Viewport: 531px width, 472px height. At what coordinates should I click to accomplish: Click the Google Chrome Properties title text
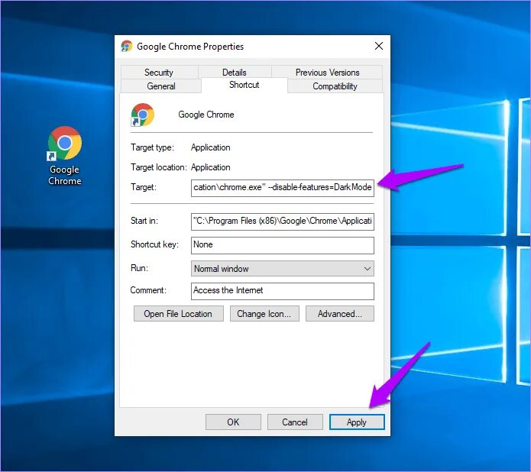pyautogui.click(x=190, y=47)
